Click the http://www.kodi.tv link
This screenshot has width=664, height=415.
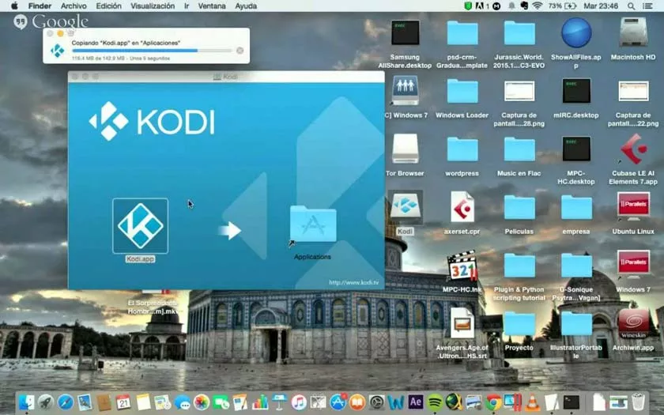tap(354, 282)
